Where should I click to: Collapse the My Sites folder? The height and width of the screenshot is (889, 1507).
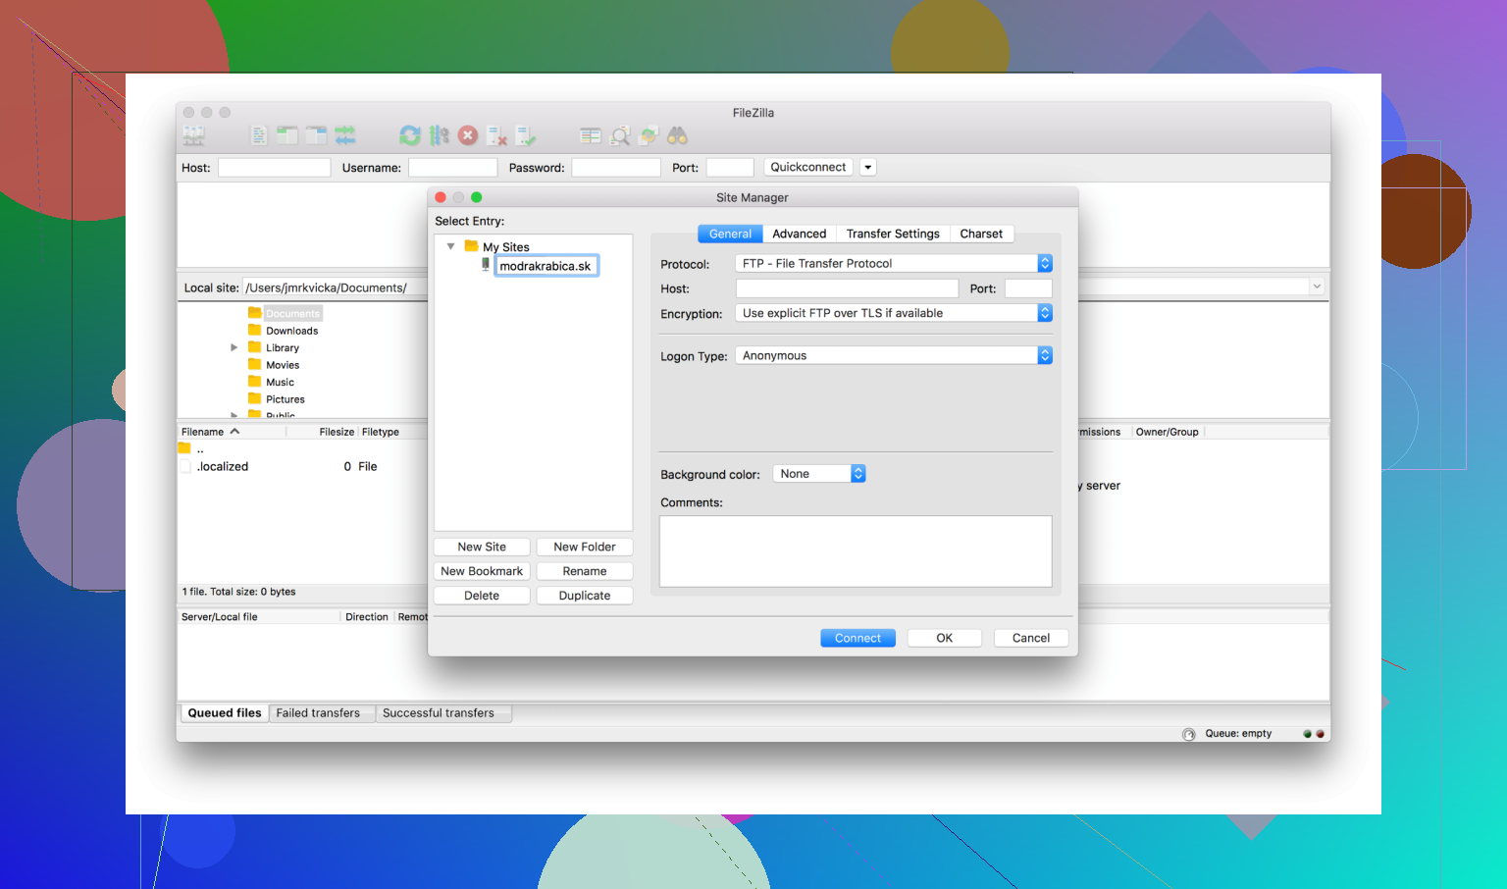[451, 246]
